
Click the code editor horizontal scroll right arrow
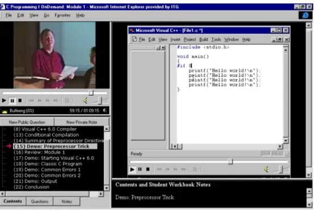(x=280, y=146)
